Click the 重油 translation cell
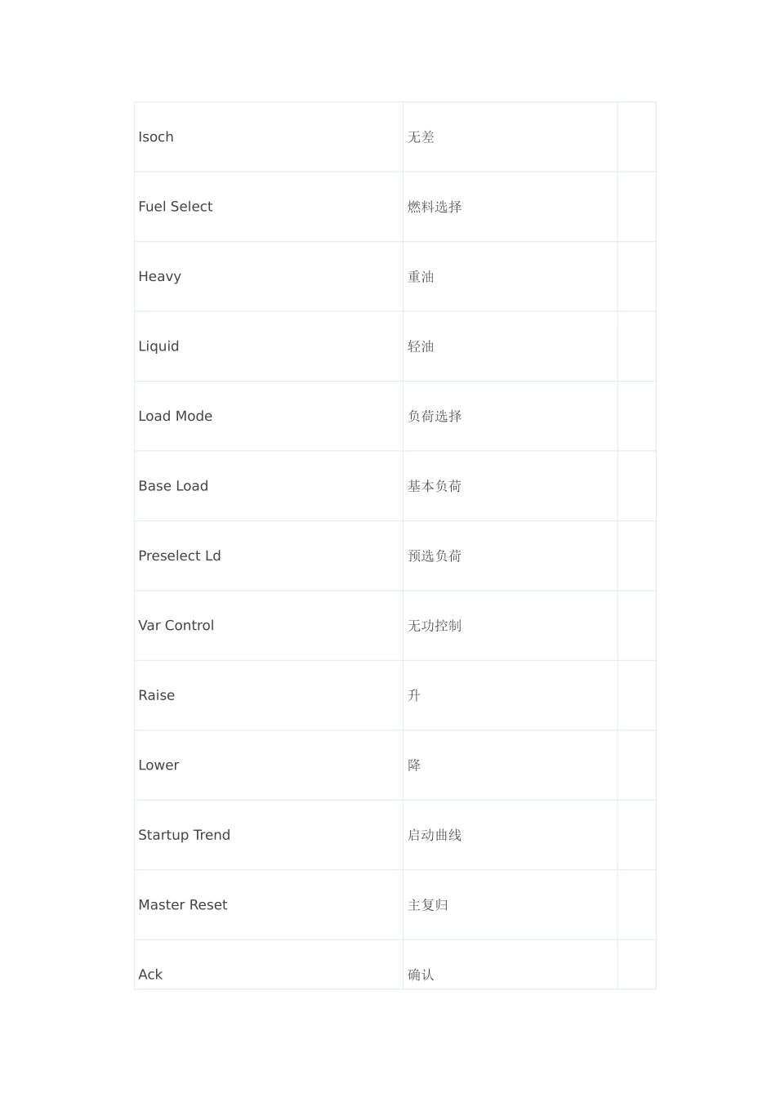776x1098 pixels. (511, 276)
